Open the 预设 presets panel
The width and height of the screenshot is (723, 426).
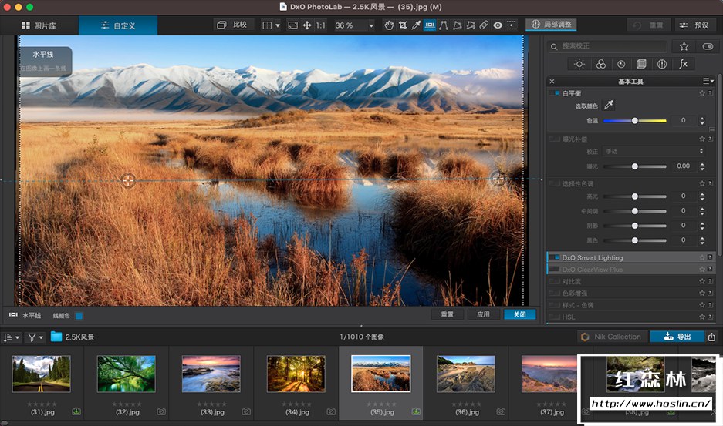pos(695,25)
